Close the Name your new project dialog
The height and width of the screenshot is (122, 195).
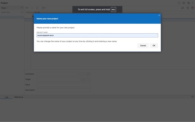coord(159,15)
